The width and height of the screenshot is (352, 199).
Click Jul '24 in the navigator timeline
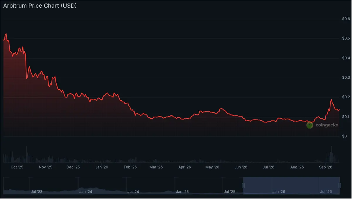133,192
